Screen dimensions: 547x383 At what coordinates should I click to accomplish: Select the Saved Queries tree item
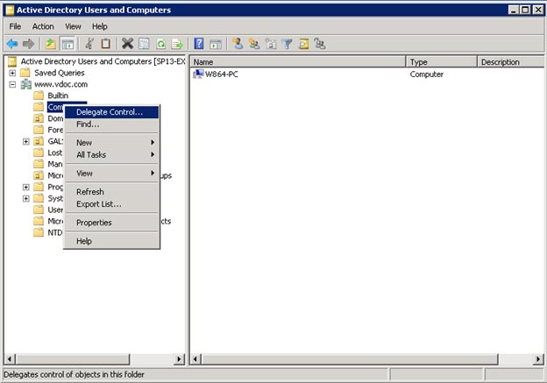click(x=60, y=73)
